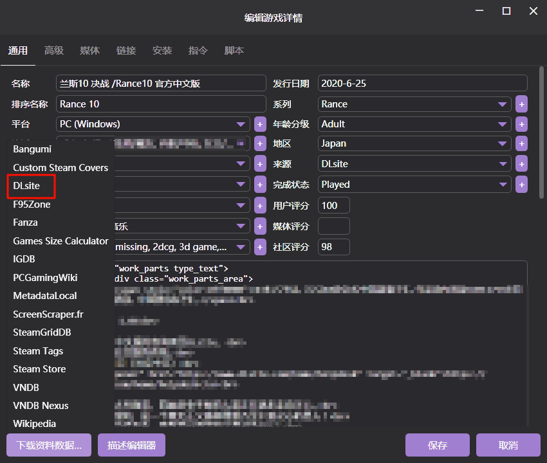The width and height of the screenshot is (547, 463).
Task: Click plus button beside the 音乐 field
Action: coord(260,226)
